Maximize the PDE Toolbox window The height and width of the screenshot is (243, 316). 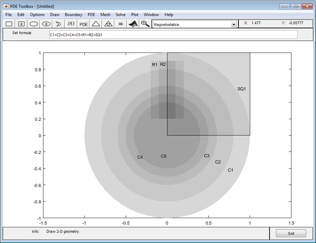[x=296, y=6]
